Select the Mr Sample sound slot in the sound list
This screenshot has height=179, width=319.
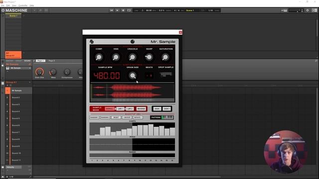19,90
